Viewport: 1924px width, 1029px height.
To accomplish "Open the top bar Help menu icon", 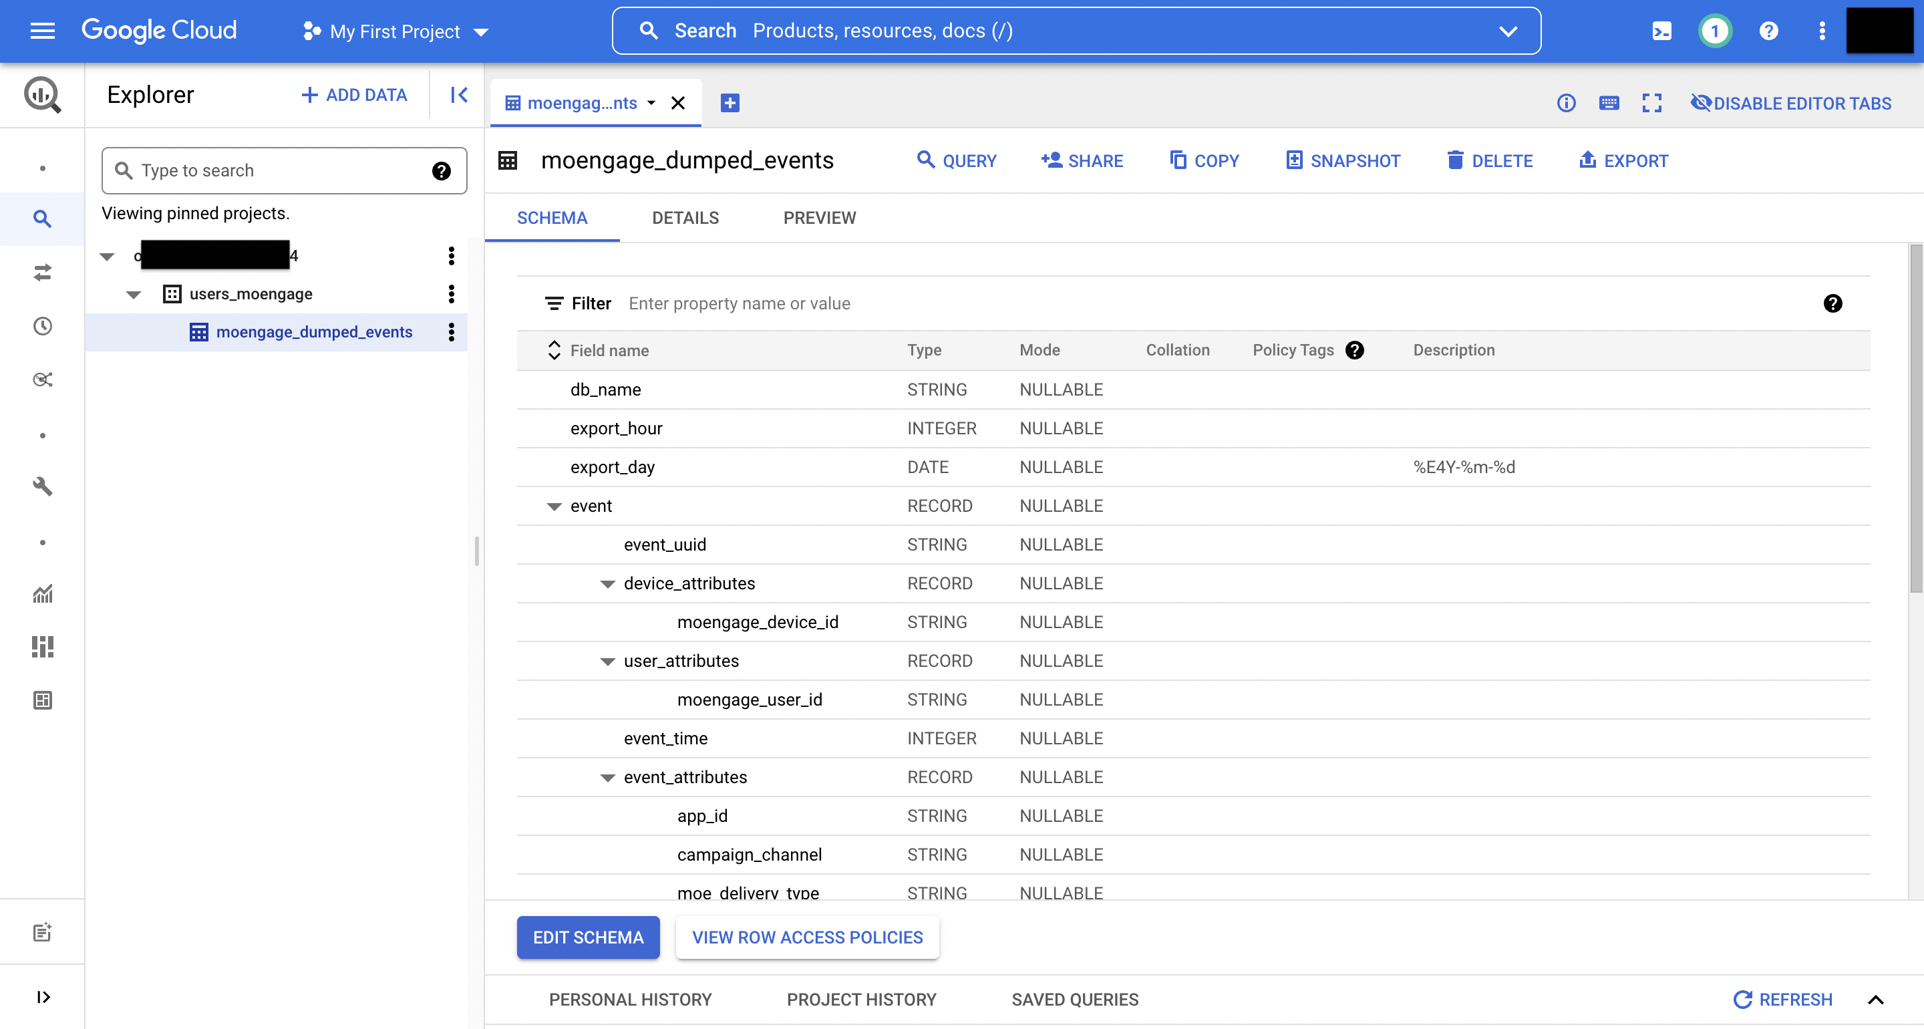I will click(1768, 31).
